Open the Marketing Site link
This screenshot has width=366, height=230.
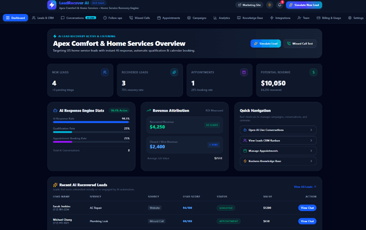pos(249,5)
